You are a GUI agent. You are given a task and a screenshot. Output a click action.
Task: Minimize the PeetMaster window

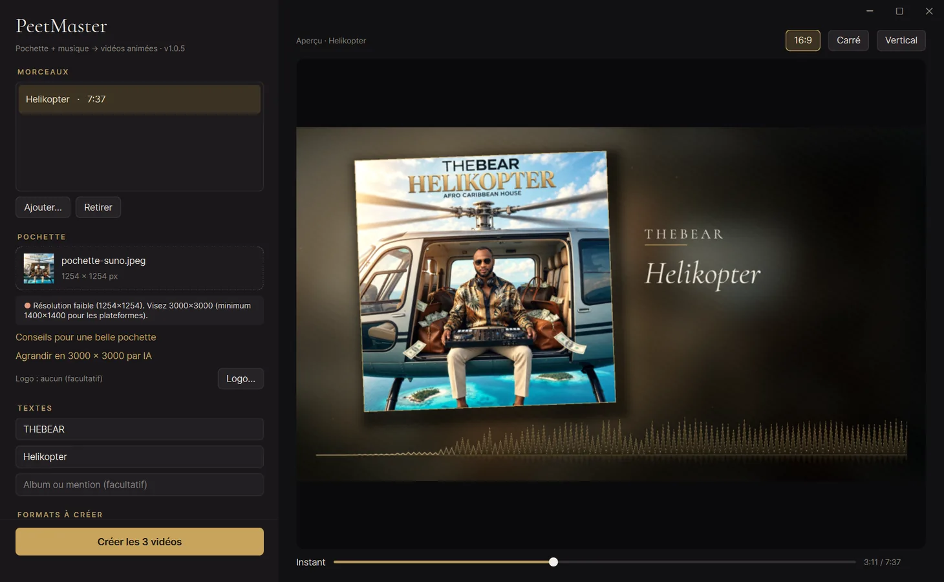tap(870, 11)
